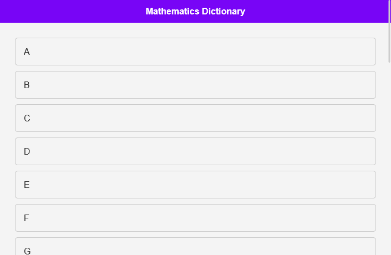Image resolution: width=391 pixels, height=255 pixels.
Task: Select the letter "B" label text
Action: [x=27, y=85]
